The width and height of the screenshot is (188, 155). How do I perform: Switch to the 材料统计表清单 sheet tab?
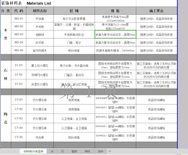tap(33, 151)
